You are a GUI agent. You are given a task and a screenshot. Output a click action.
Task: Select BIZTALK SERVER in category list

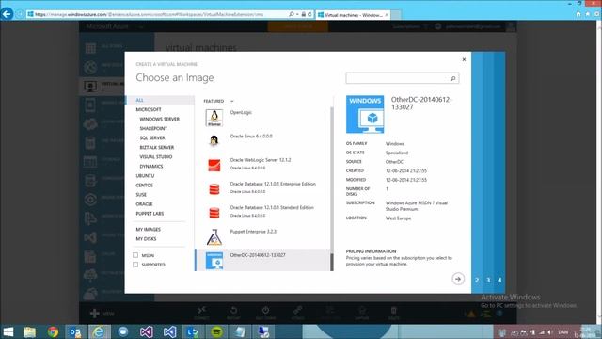pyautogui.click(x=157, y=148)
